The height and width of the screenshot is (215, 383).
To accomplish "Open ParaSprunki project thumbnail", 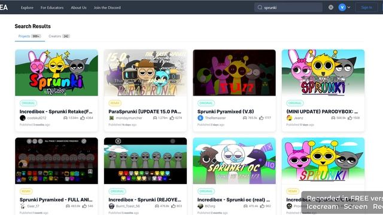I will point(145,73).
